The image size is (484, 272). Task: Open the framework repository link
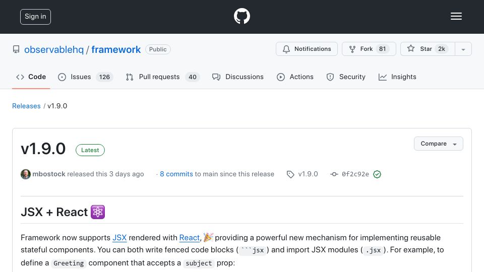pos(116,49)
